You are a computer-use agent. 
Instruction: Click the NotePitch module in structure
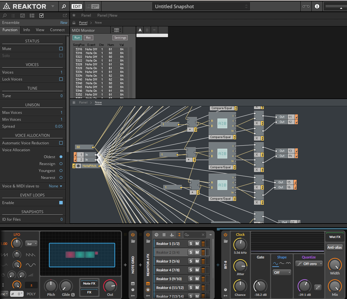(90, 166)
